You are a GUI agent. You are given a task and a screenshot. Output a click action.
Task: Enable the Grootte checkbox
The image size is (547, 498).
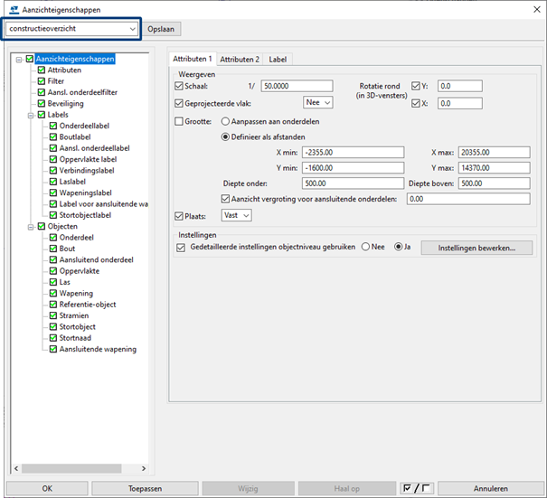pyautogui.click(x=179, y=121)
